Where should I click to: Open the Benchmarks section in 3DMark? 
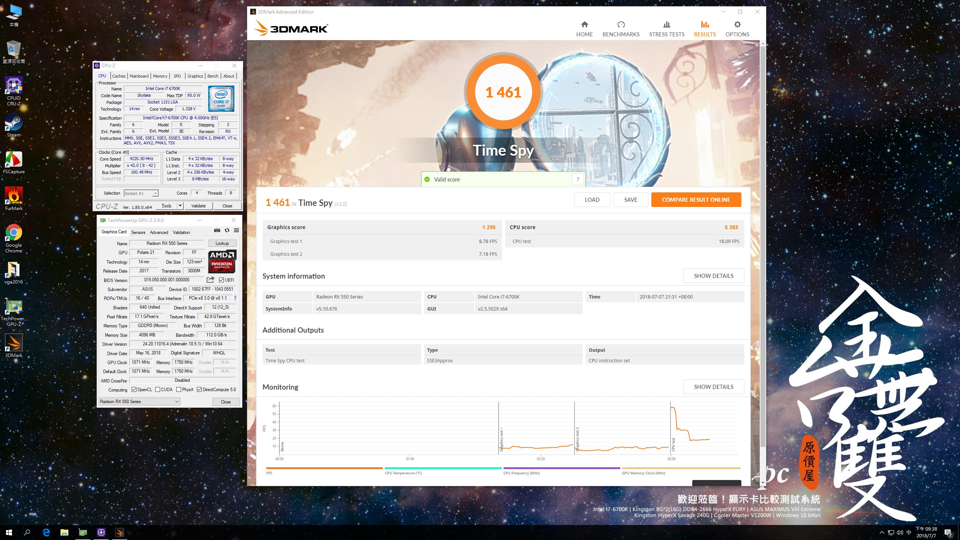click(x=621, y=29)
